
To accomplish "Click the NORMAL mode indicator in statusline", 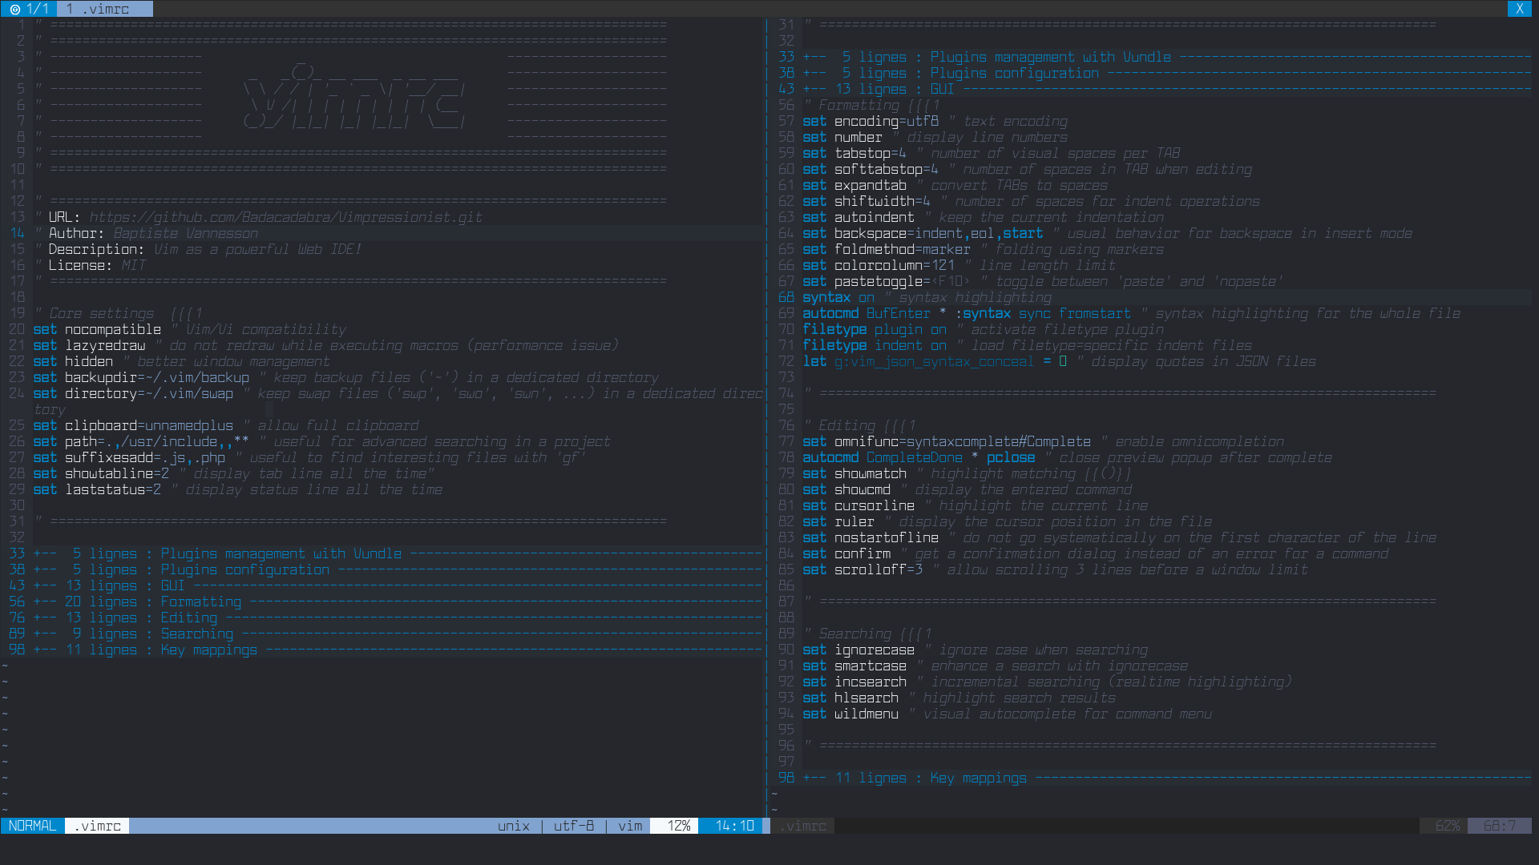I will pyautogui.click(x=32, y=826).
